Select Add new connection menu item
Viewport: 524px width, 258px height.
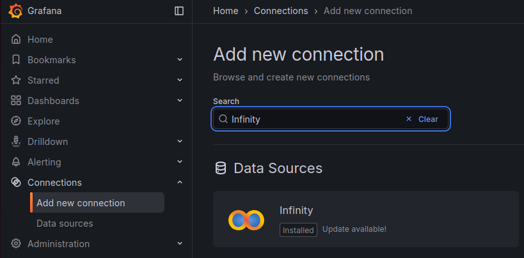[x=81, y=203]
